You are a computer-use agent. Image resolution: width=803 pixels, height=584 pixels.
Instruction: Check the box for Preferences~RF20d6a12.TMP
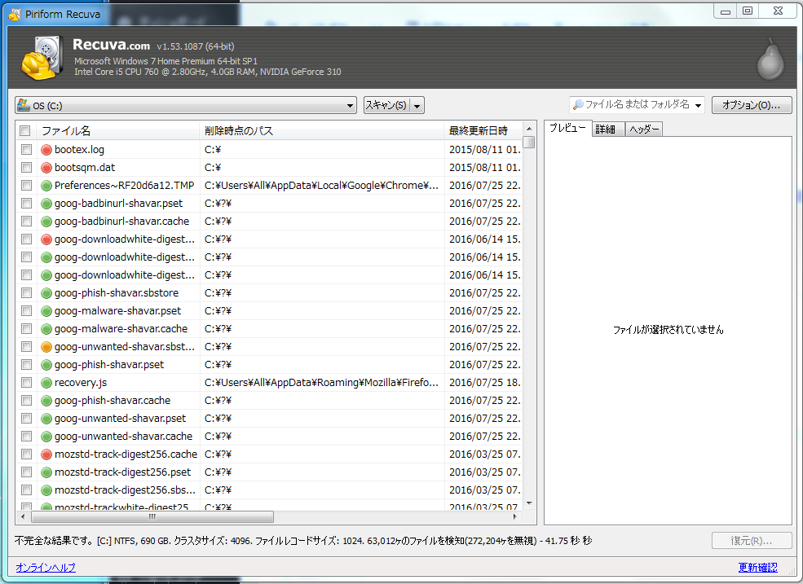(x=26, y=185)
